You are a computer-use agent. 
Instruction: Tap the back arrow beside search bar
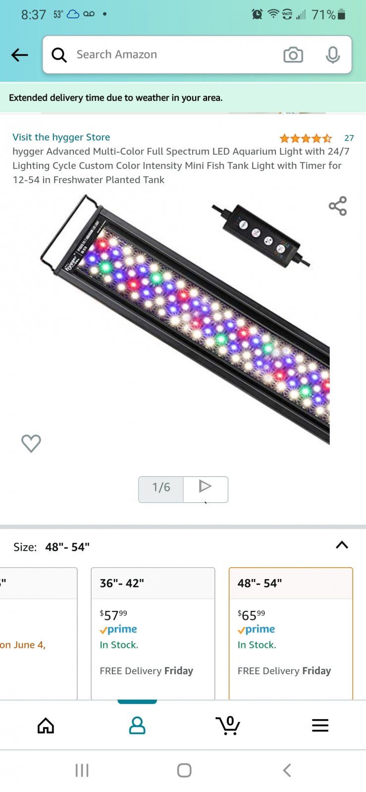click(x=20, y=55)
